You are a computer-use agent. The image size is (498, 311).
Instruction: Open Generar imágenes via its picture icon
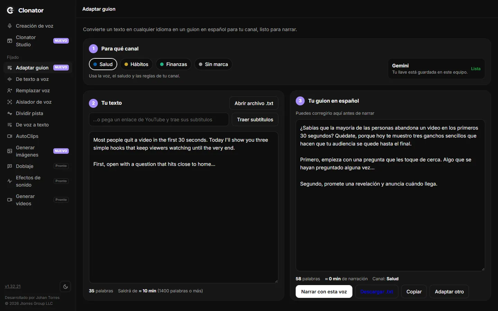[x=10, y=151]
